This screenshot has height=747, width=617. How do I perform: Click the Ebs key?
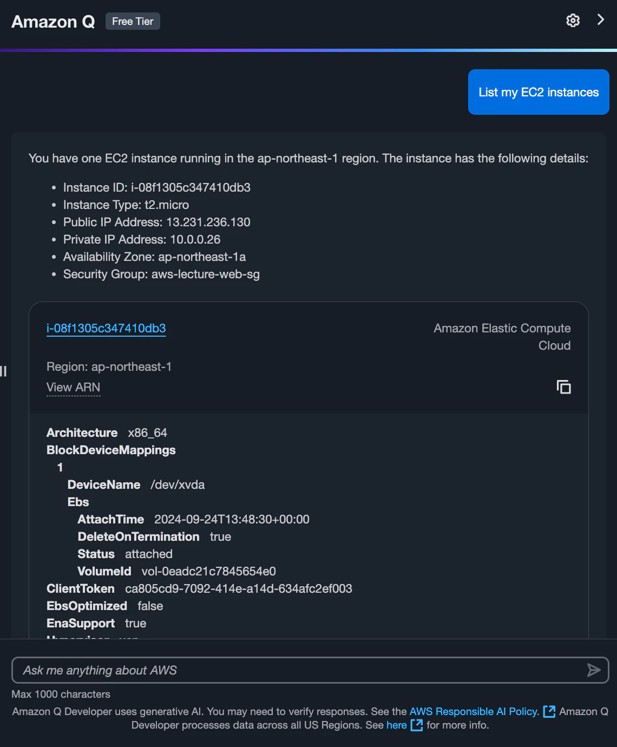point(78,502)
